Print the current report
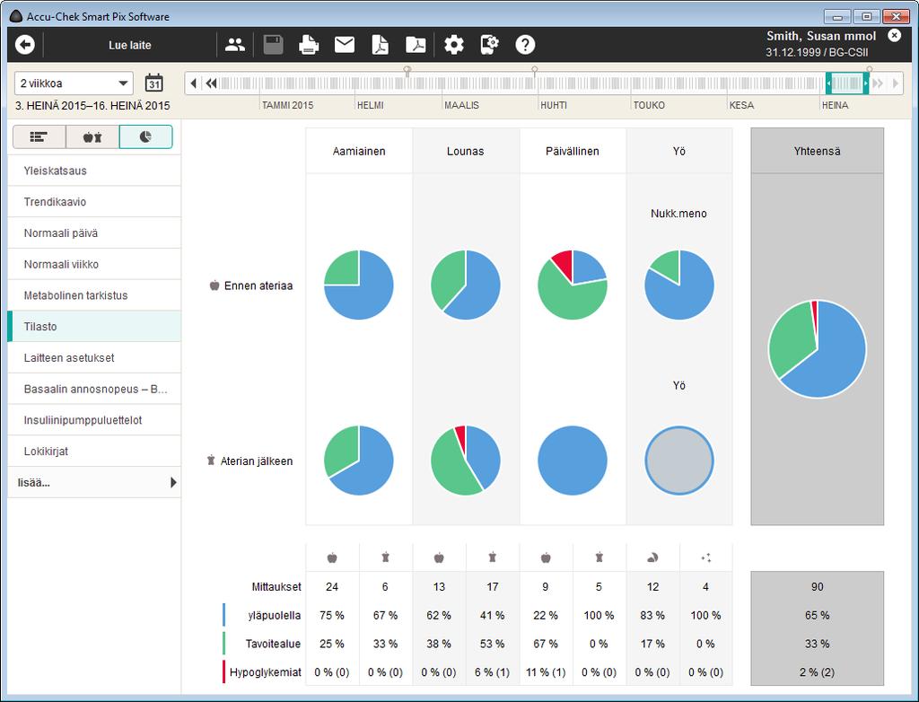The height and width of the screenshot is (702, 919). click(x=309, y=45)
